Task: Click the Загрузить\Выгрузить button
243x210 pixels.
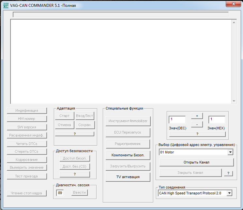Action: click(128, 166)
